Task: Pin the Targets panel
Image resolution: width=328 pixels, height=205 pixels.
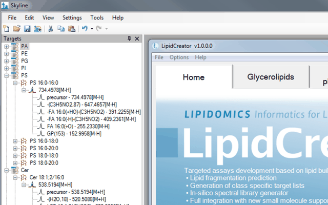Action: 129,38
